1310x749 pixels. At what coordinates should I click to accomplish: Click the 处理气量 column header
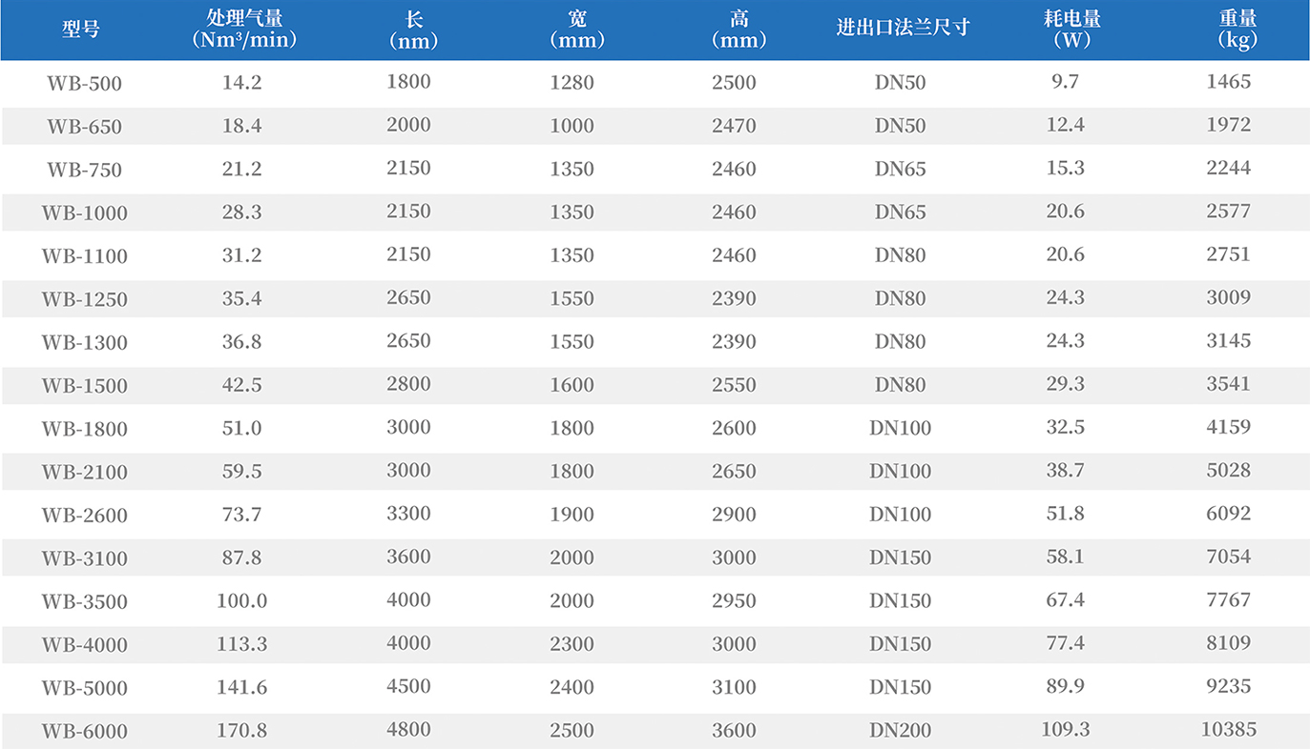(x=244, y=29)
